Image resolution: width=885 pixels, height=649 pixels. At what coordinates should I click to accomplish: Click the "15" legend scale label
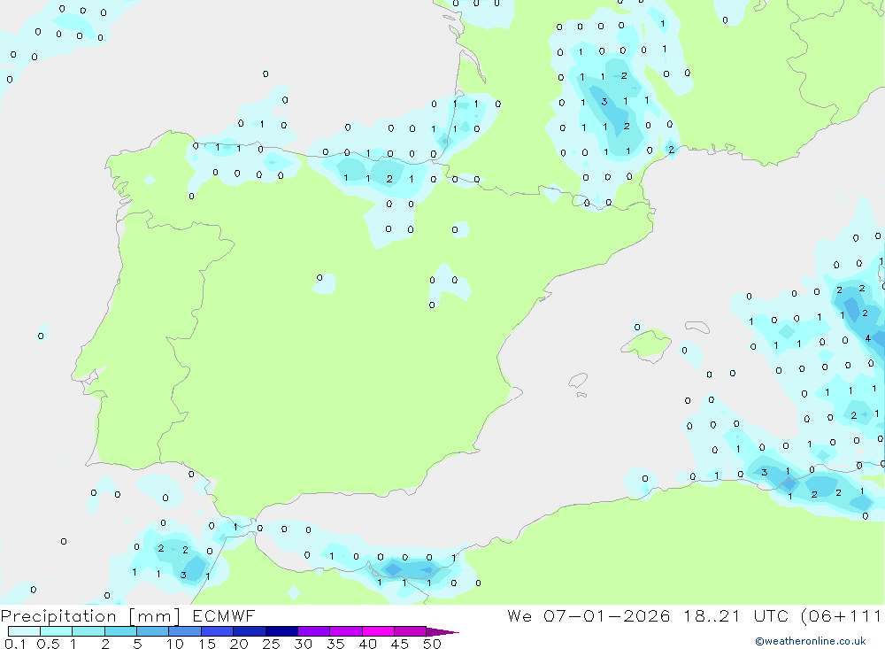tap(207, 644)
